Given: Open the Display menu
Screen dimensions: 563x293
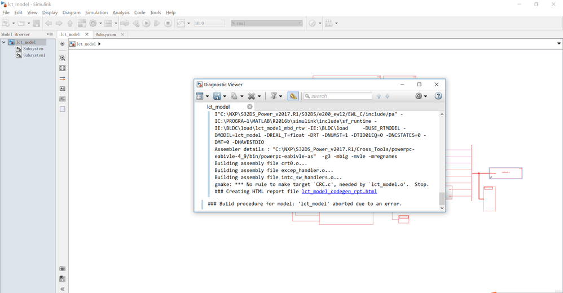Looking at the screenshot, I should pyautogui.click(x=50, y=12).
